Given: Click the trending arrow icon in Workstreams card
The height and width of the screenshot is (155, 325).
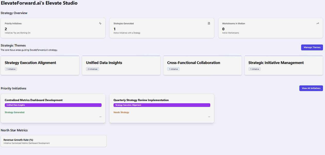Looking at the screenshot, I should 318,23.
